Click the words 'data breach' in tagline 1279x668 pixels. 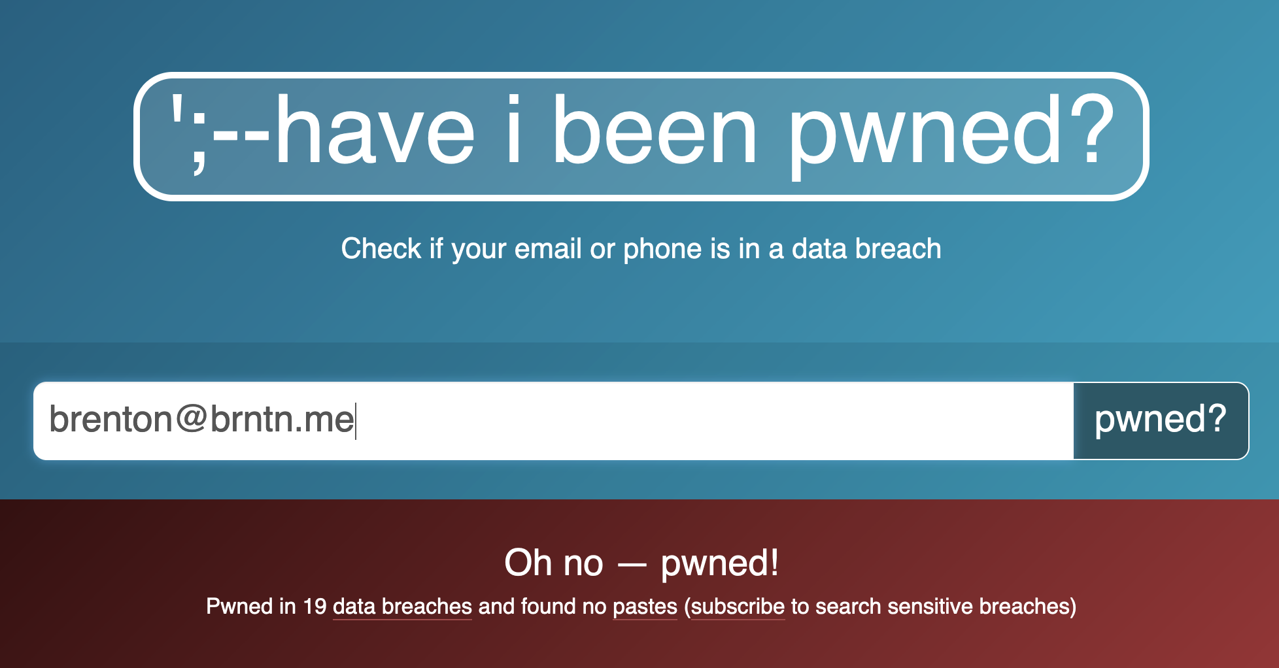[x=866, y=249]
